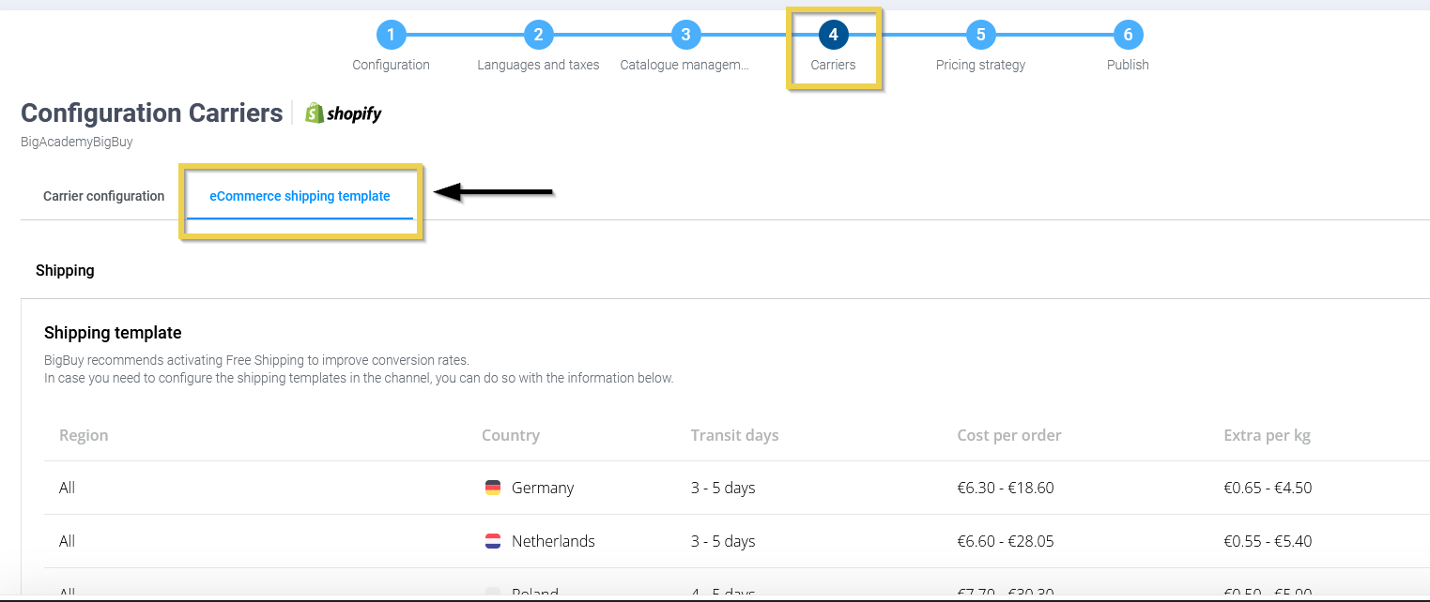Image resolution: width=1430 pixels, height=602 pixels.
Task: Click the Germany flag icon
Action: pos(493,488)
